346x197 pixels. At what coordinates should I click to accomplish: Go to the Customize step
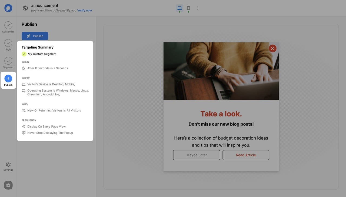(x=8, y=27)
